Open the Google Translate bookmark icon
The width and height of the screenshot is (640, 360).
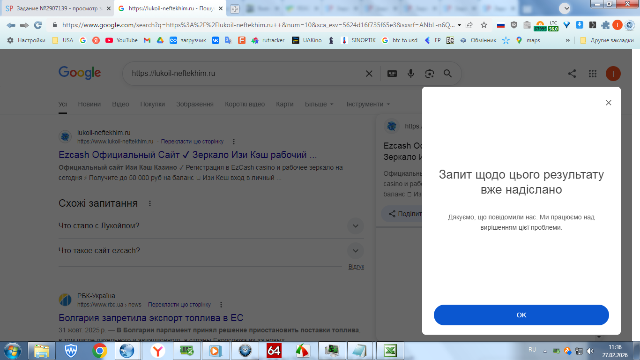(228, 40)
